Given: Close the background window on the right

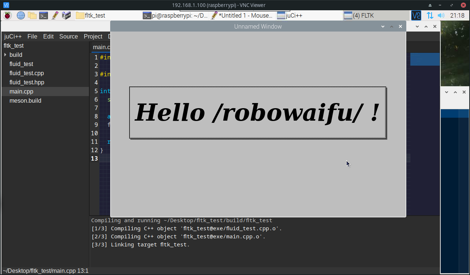Looking at the screenshot, I should pyautogui.click(x=464, y=92).
